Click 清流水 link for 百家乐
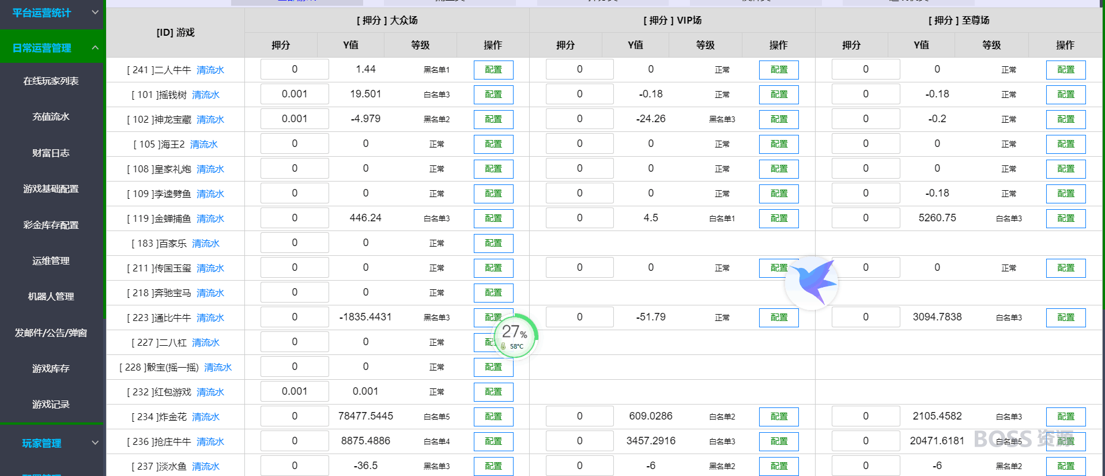This screenshot has height=476, width=1105. pyautogui.click(x=206, y=244)
